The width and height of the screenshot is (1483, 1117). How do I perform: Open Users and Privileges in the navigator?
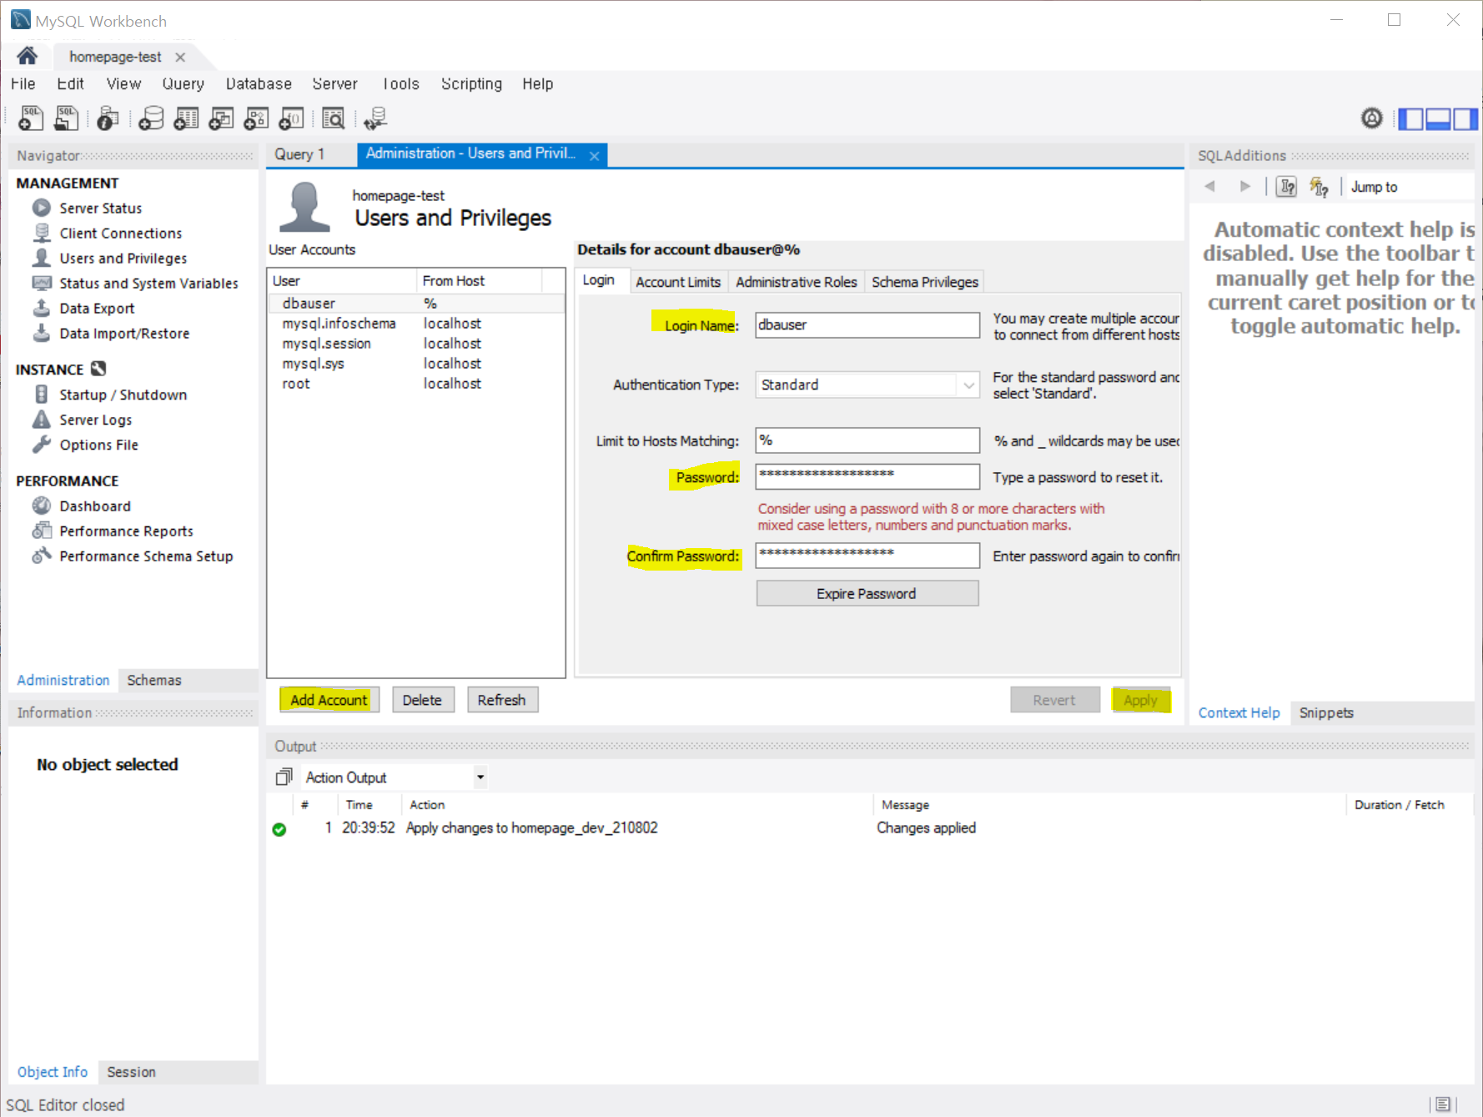tap(123, 258)
